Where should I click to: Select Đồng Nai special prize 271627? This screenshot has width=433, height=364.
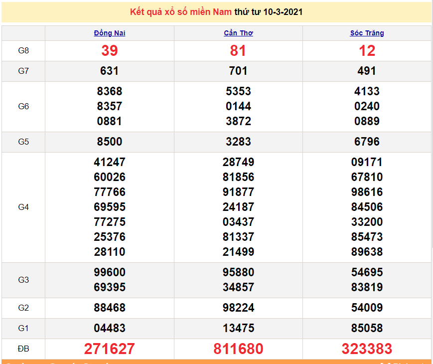[109, 349]
